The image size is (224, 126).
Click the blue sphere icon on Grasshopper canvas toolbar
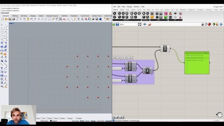point(221,24)
